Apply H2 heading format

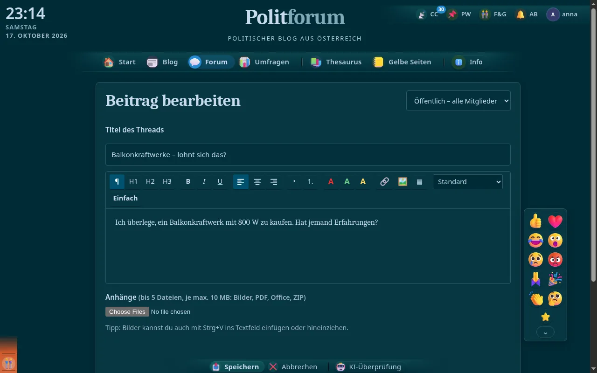[x=150, y=182]
